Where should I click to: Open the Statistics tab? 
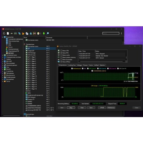point(102,65)
